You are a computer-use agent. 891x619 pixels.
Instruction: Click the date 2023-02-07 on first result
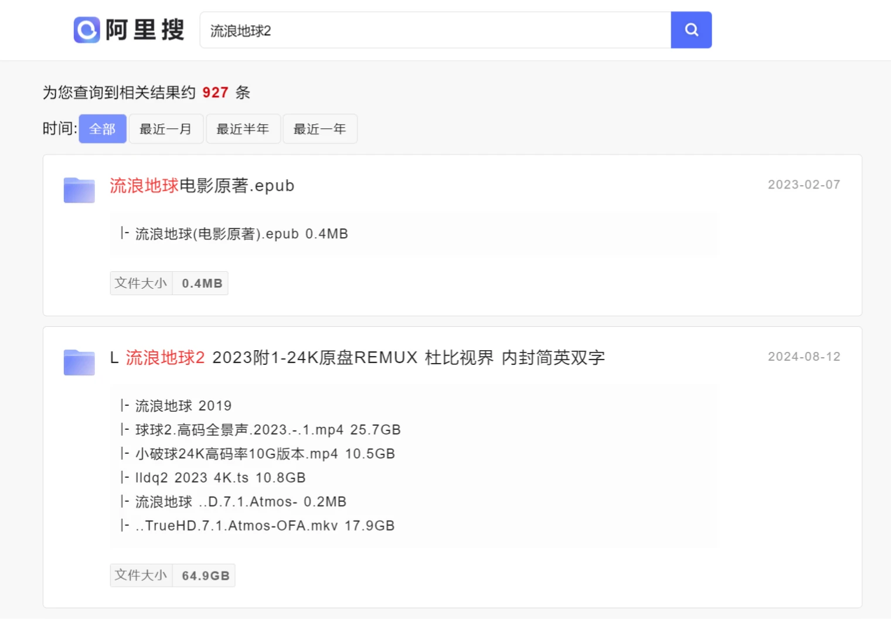point(804,184)
